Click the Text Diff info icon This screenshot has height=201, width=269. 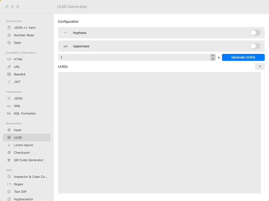[9, 192]
